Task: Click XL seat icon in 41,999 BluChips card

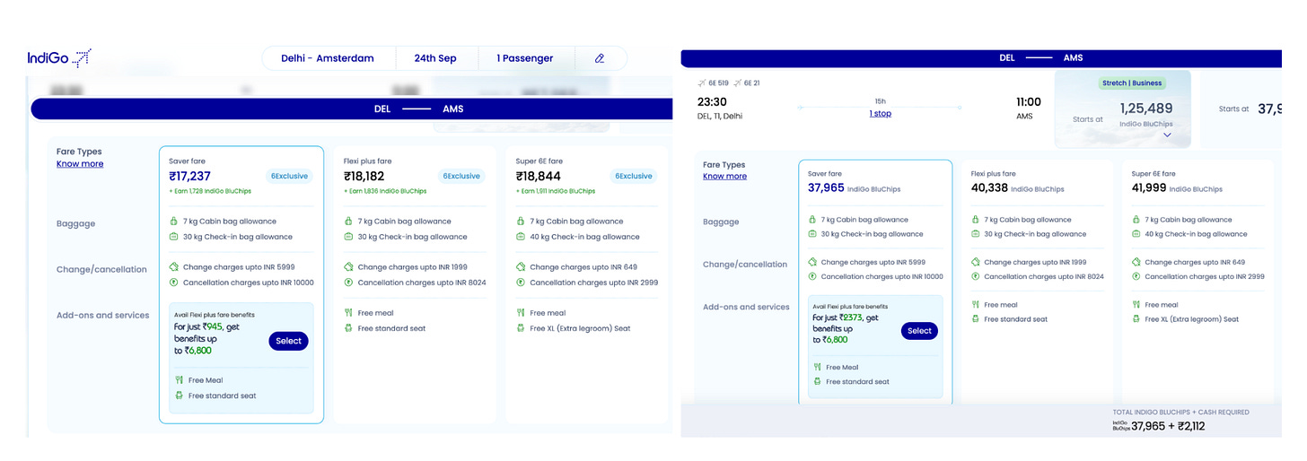Action: click(x=1136, y=319)
